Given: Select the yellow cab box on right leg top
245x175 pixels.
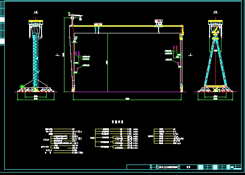Looking at the screenshot, I should [x=181, y=37].
